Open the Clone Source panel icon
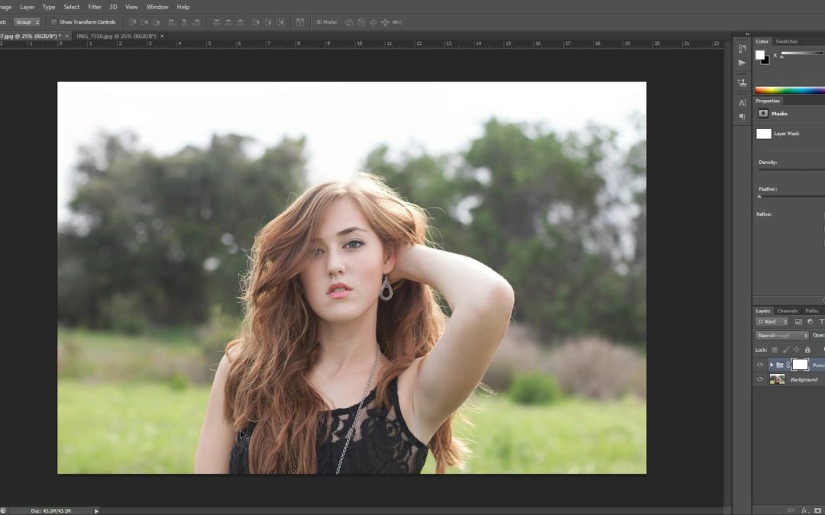This screenshot has width=825, height=515. coord(742,82)
